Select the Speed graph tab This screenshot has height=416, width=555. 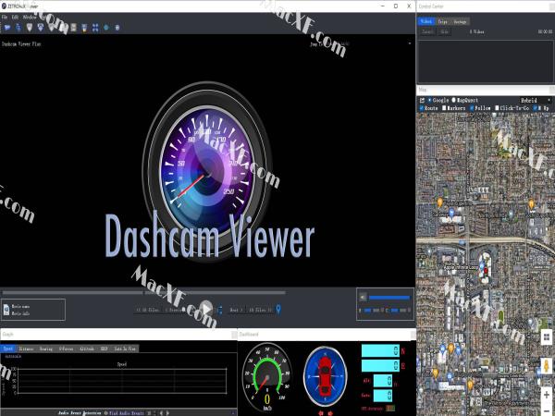8,349
